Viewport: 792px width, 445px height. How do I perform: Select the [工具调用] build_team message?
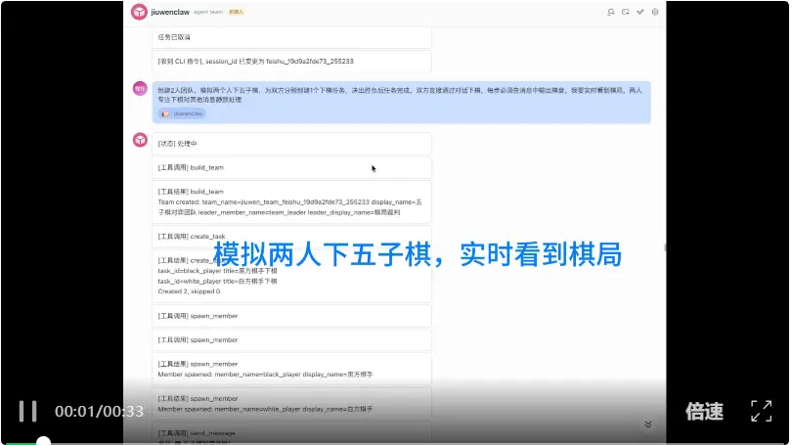pos(291,167)
